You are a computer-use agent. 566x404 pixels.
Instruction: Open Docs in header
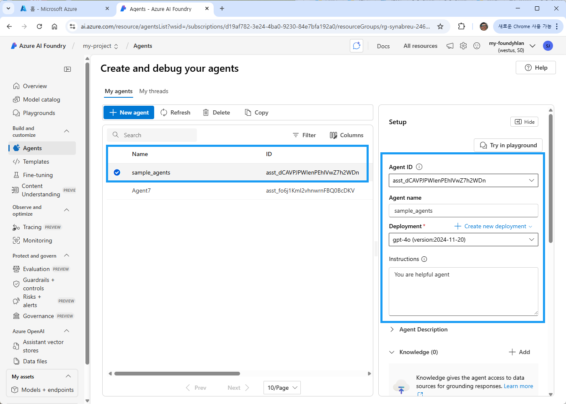tap(383, 46)
